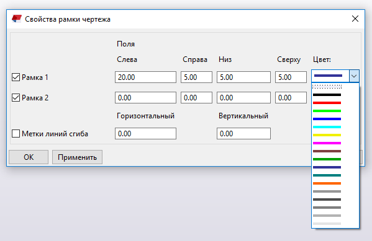
Task: Click the Вертикальный label
Action: coord(243,116)
